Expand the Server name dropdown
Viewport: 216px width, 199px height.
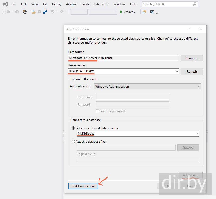177,72
